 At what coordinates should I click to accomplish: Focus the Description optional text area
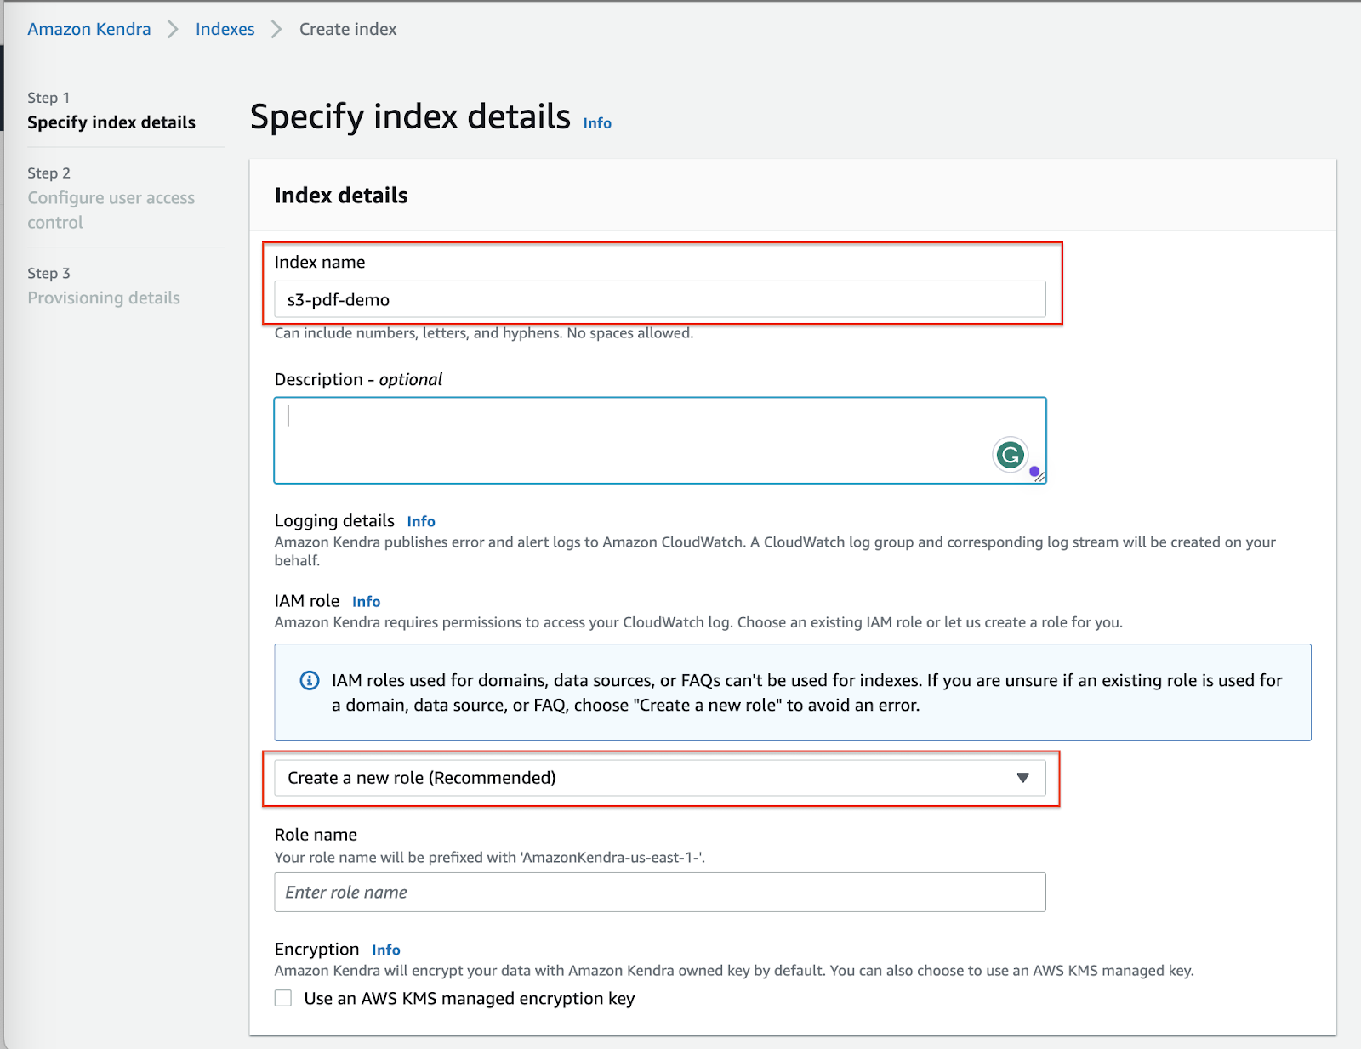tap(660, 440)
